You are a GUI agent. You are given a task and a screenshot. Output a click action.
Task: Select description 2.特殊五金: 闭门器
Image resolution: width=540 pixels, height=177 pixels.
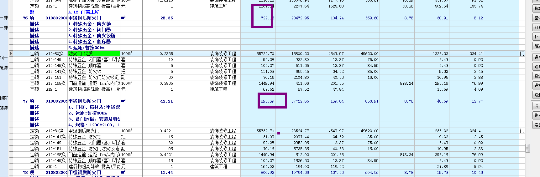pos(89,30)
